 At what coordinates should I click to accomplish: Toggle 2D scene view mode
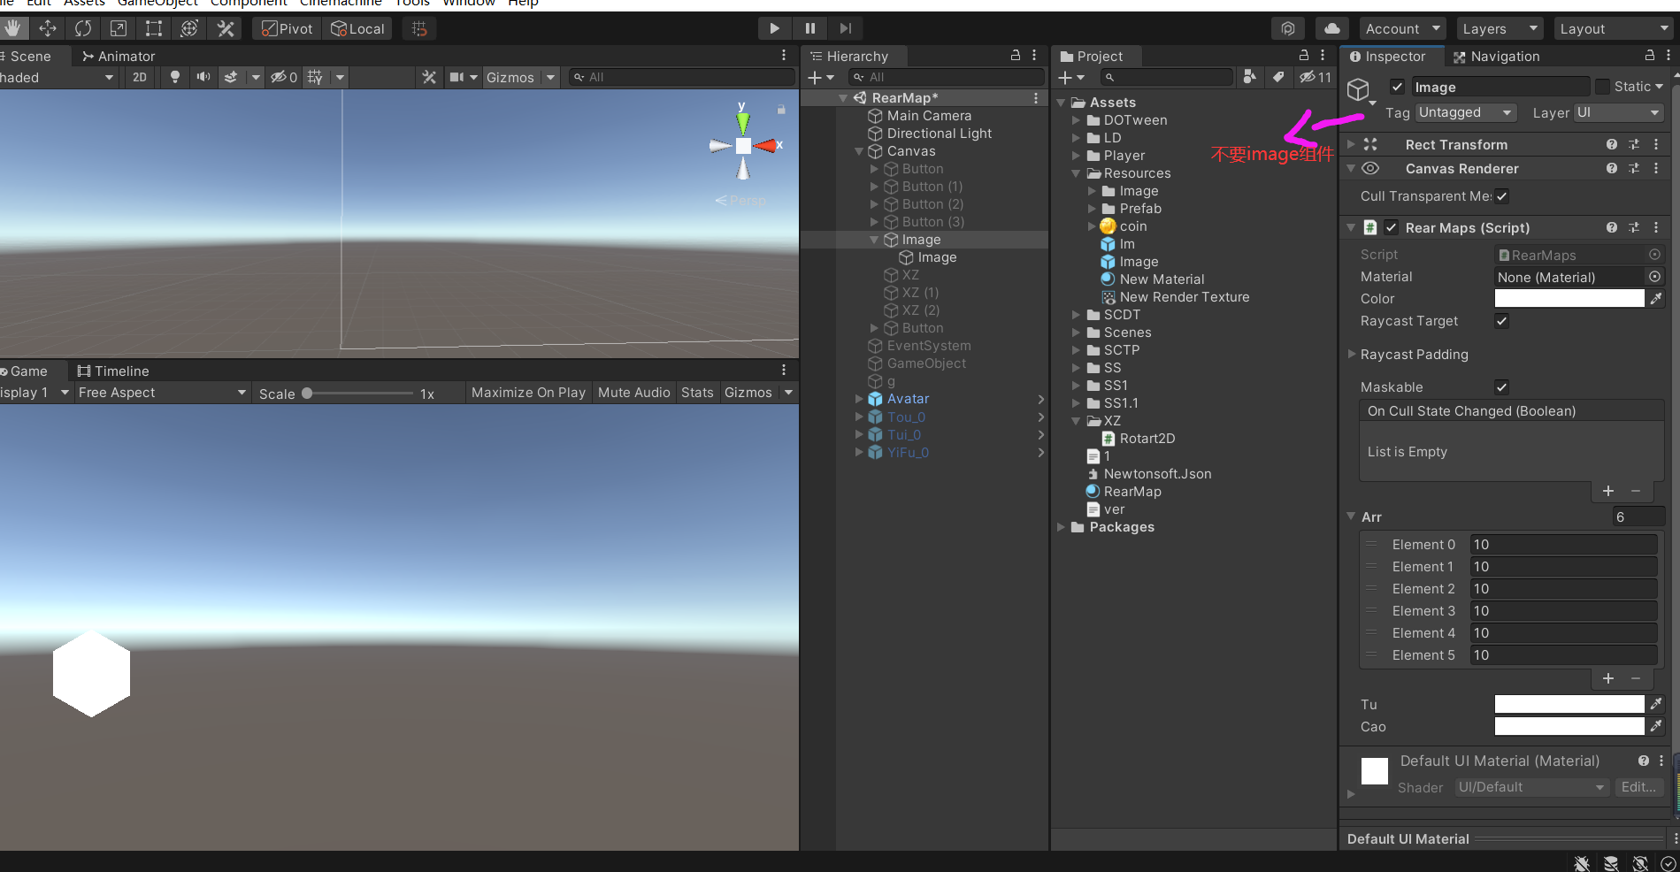140,78
